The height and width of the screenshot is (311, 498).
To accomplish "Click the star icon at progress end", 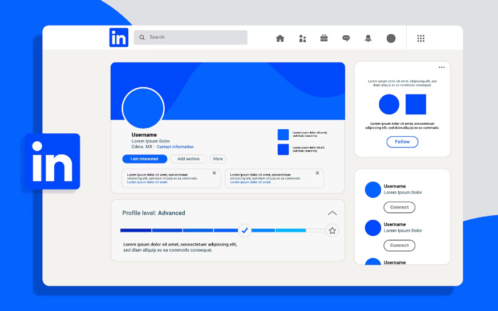I will [332, 231].
